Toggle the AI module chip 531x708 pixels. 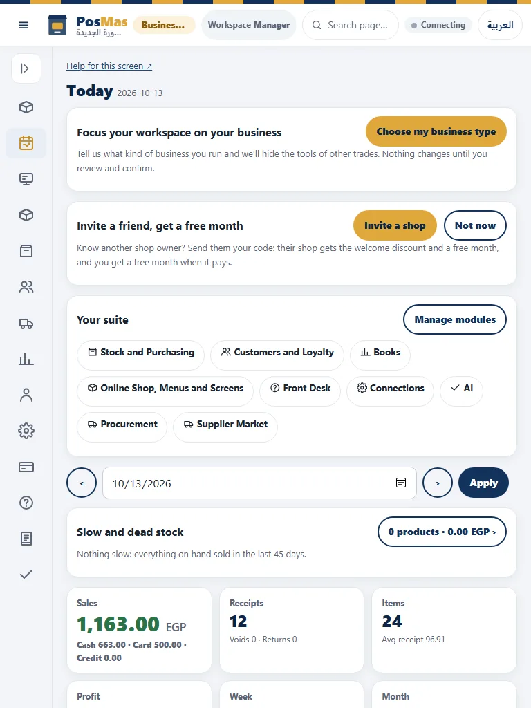point(461,389)
